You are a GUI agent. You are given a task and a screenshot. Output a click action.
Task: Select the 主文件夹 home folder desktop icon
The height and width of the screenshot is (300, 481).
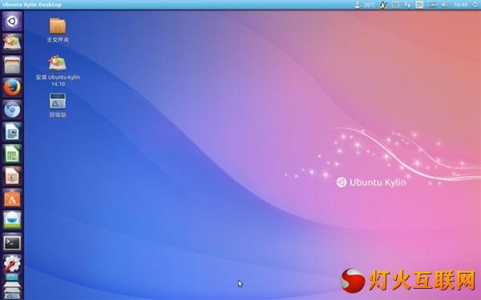click(x=58, y=30)
